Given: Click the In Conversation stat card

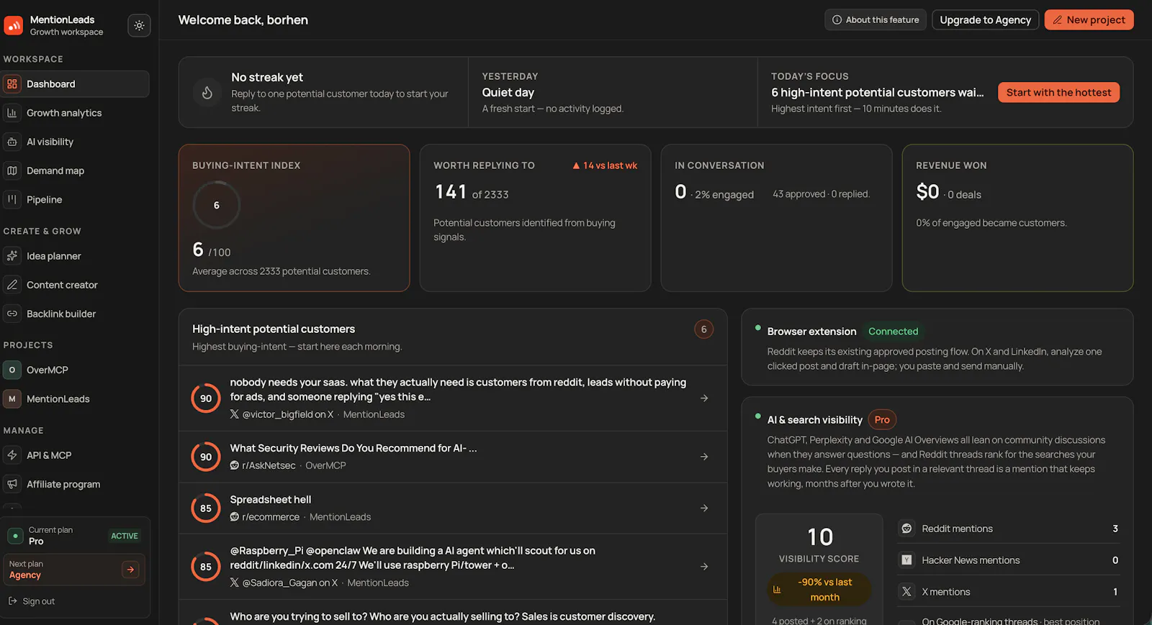Looking at the screenshot, I should pyautogui.click(x=776, y=218).
